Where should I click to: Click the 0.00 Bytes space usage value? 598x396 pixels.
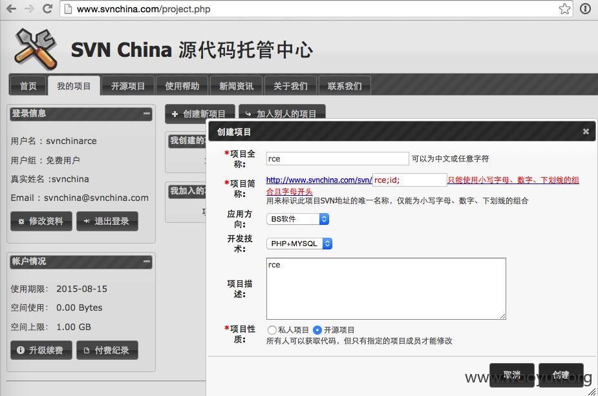pyautogui.click(x=80, y=307)
